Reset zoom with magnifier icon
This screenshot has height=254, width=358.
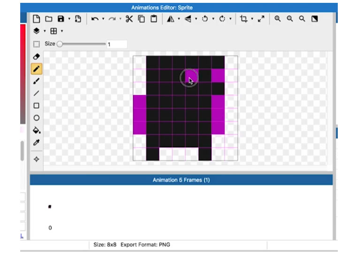point(302,19)
